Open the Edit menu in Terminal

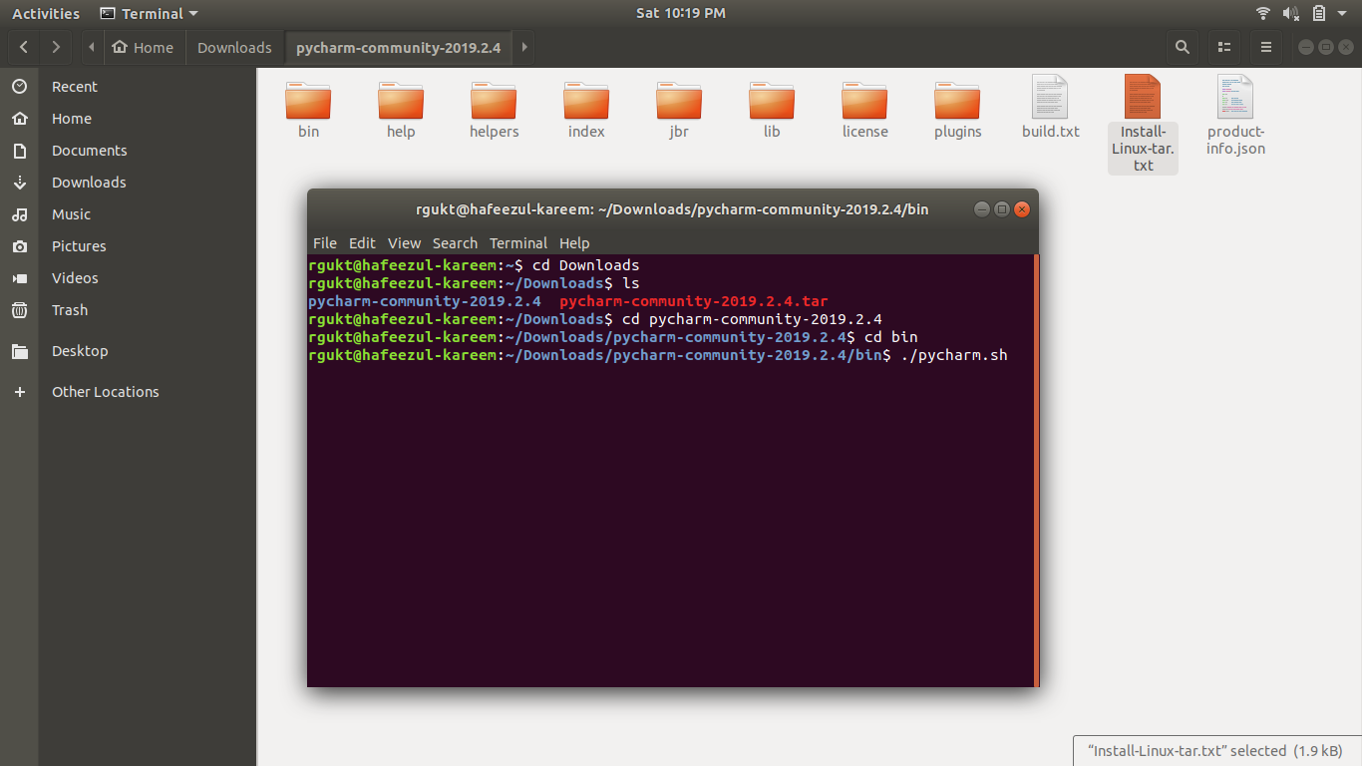[x=362, y=243]
